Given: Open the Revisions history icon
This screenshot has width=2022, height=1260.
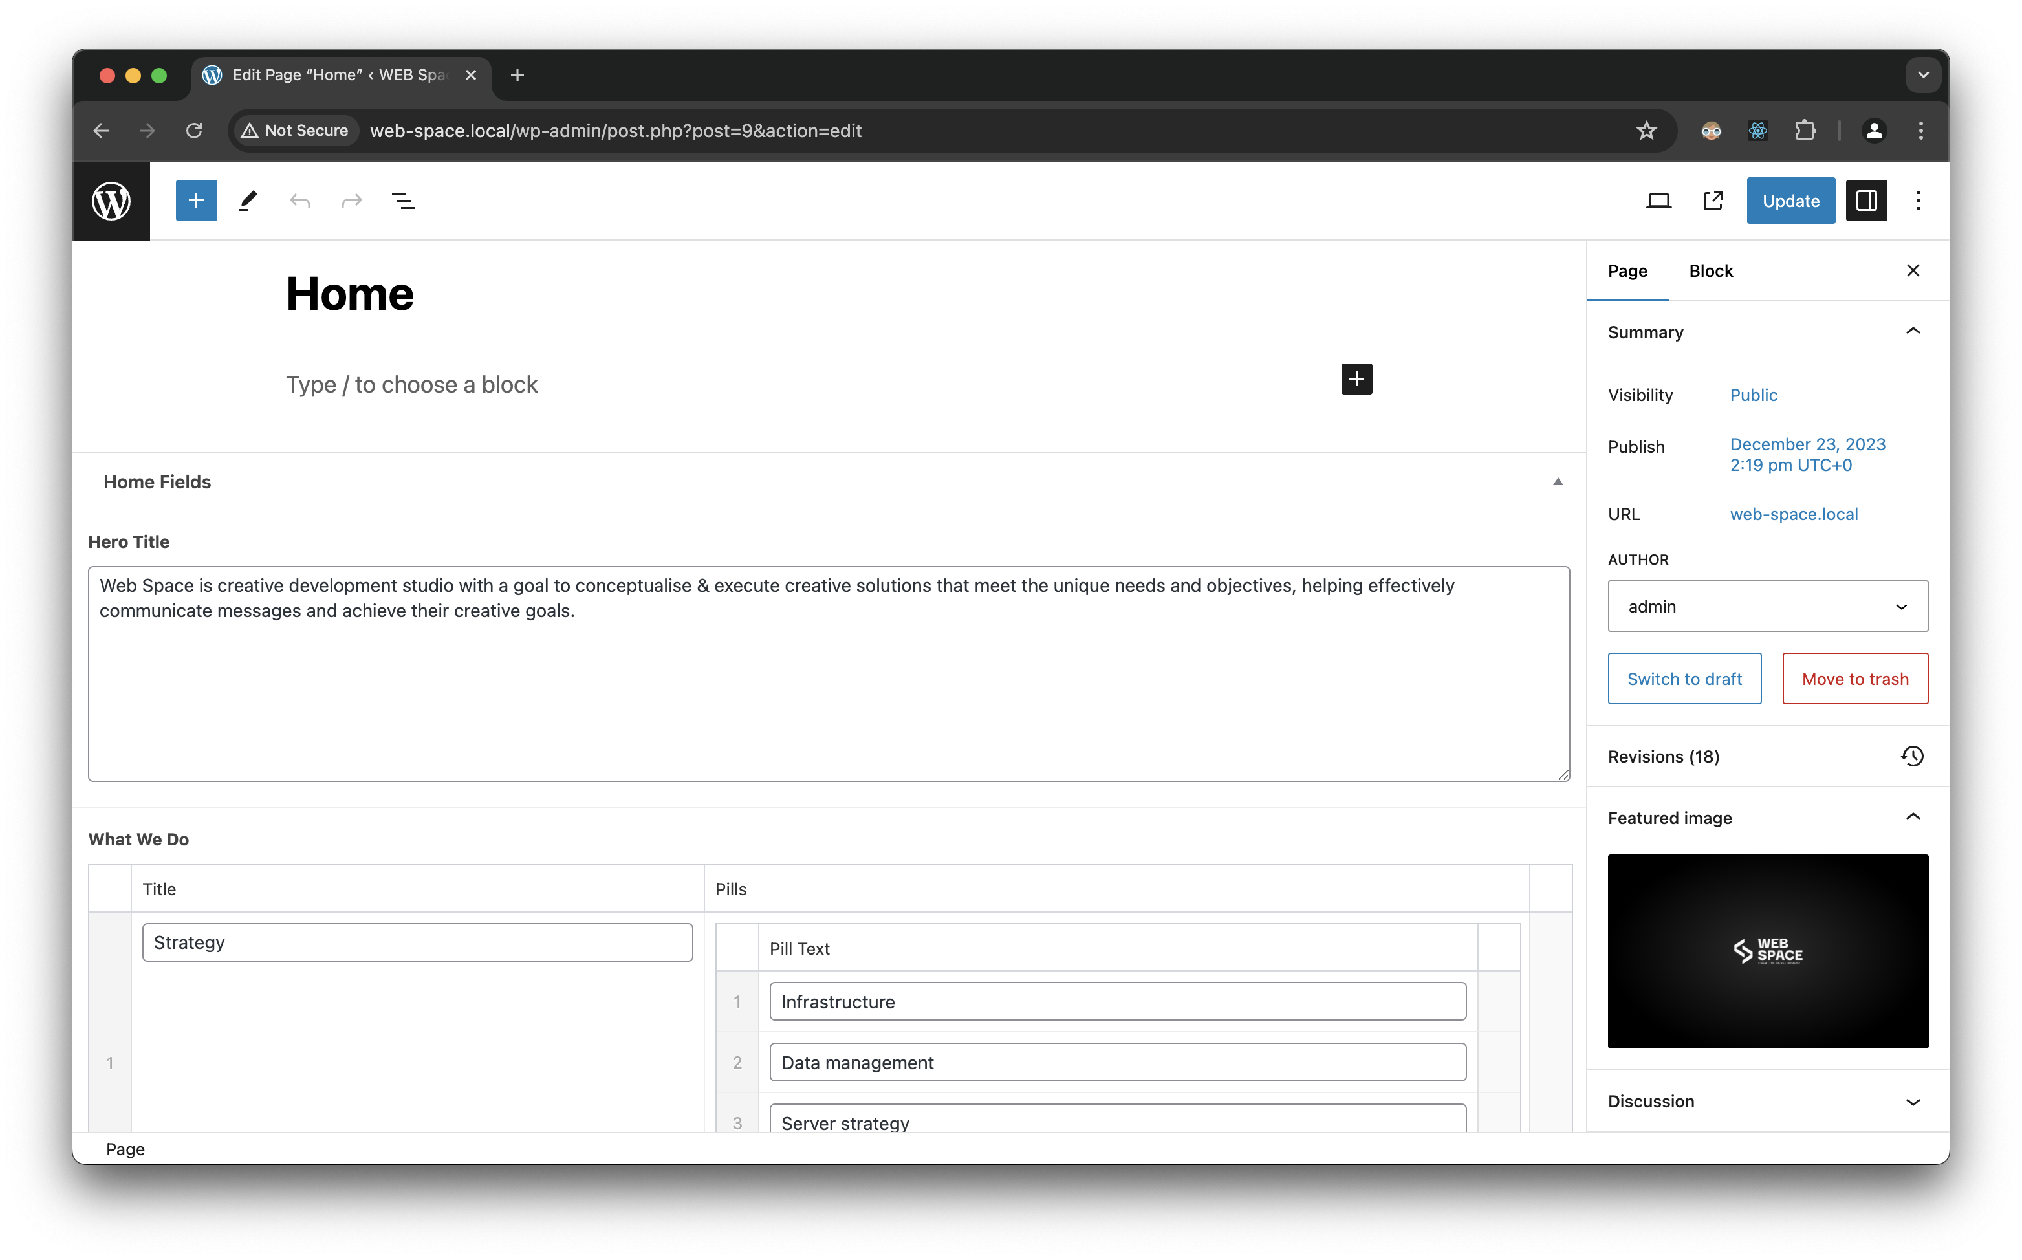Looking at the screenshot, I should (x=1911, y=756).
